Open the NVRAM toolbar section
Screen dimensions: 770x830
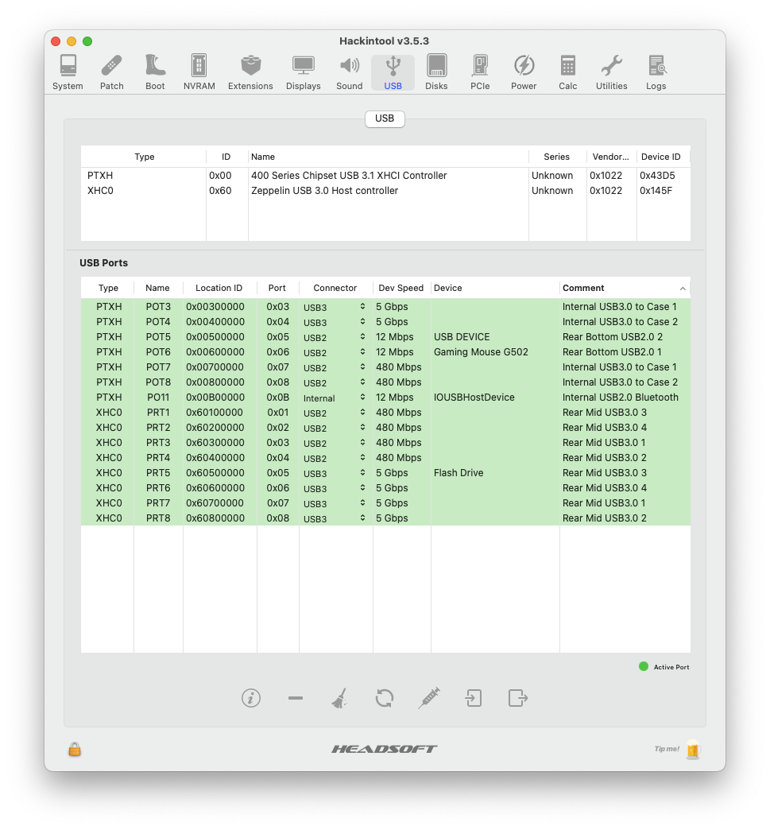coord(199,72)
